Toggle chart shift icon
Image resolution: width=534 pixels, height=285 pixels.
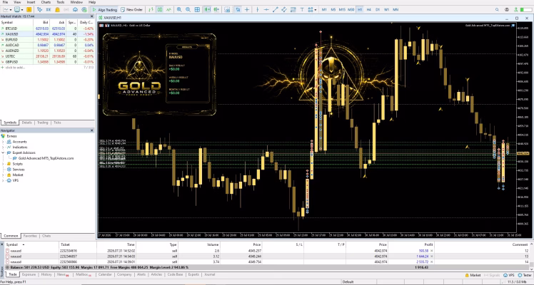click(216, 9)
